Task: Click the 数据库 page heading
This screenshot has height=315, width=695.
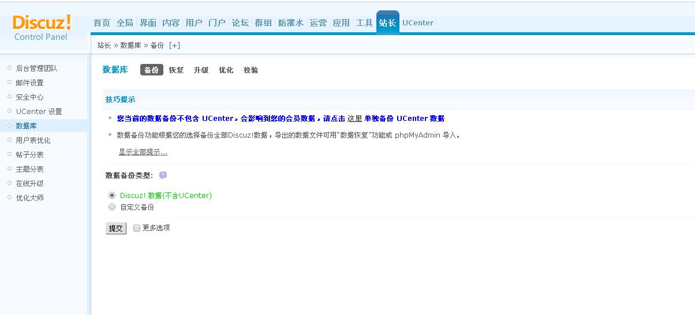Action: (115, 70)
